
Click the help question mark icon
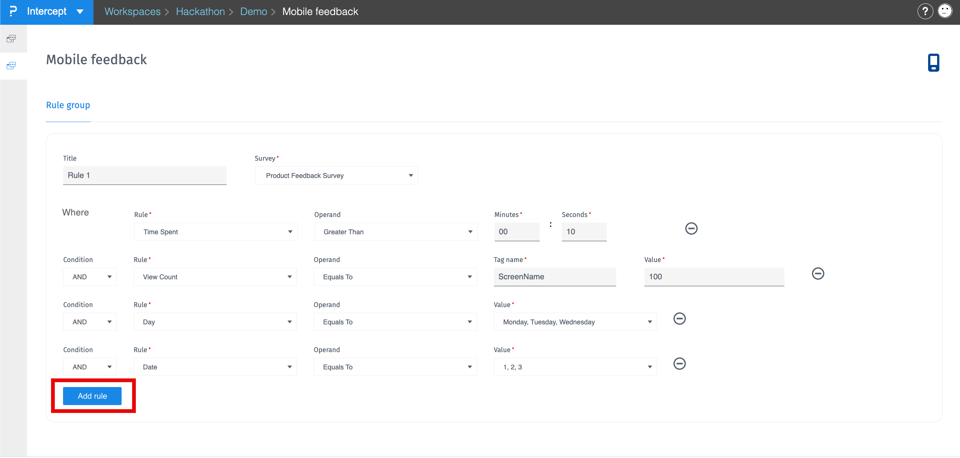(x=925, y=11)
